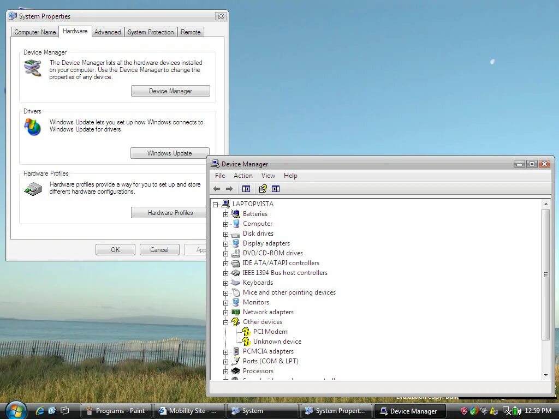Click the Device Manager scrollbar up arrow
This screenshot has width=559, height=419.
click(546, 204)
